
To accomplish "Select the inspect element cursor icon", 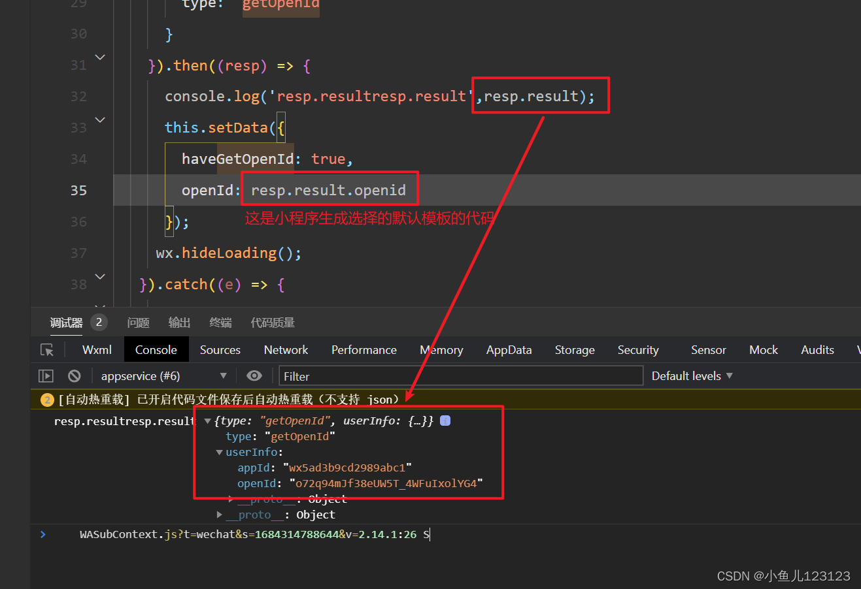I will point(46,349).
